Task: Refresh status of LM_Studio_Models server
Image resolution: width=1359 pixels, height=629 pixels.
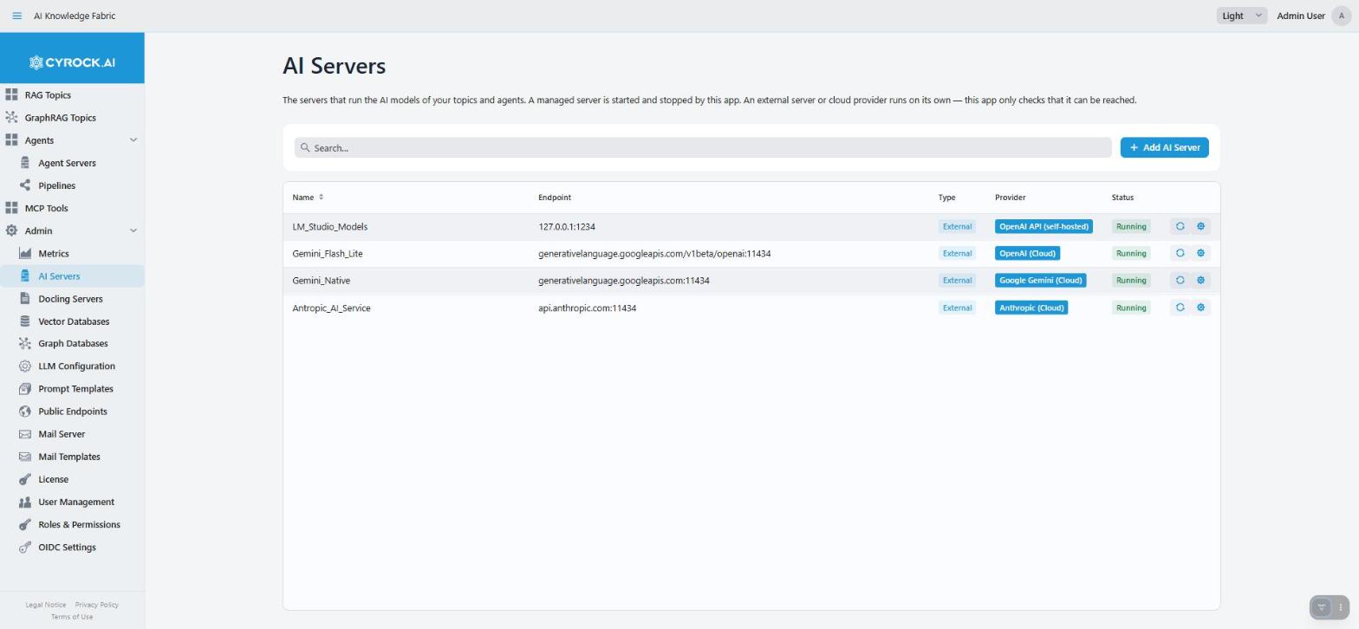Action: point(1180,226)
